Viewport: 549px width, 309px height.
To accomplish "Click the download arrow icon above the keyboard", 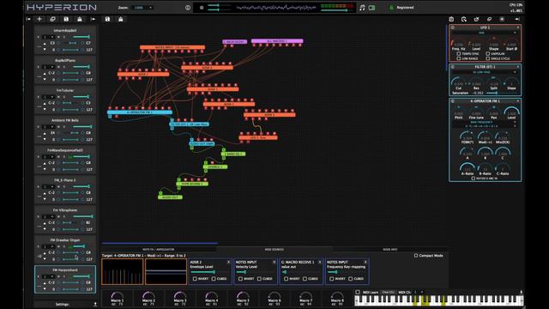I will click(521, 292).
